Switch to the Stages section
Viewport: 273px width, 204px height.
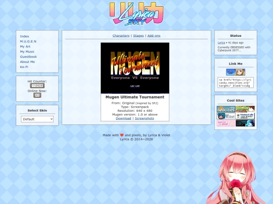click(139, 36)
